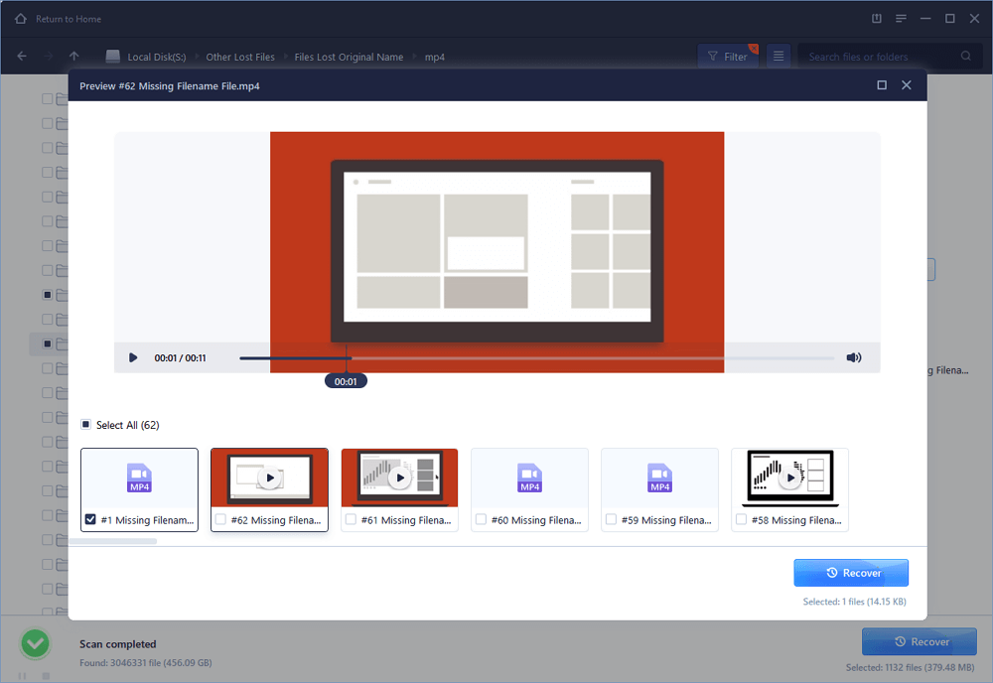Toggle the Select All (62) checkbox
The width and height of the screenshot is (993, 683).
[86, 425]
